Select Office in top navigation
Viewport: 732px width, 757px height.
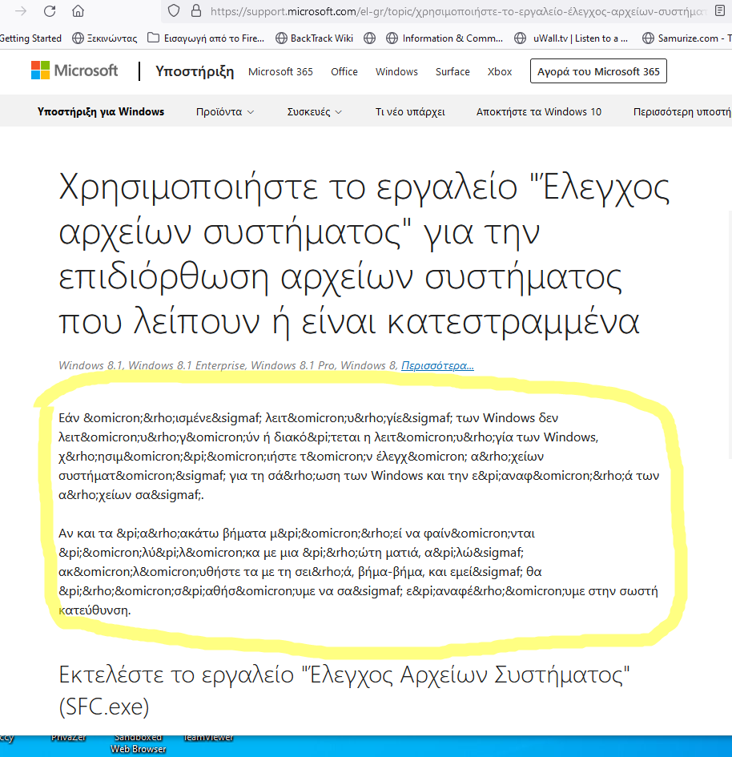[x=344, y=71]
